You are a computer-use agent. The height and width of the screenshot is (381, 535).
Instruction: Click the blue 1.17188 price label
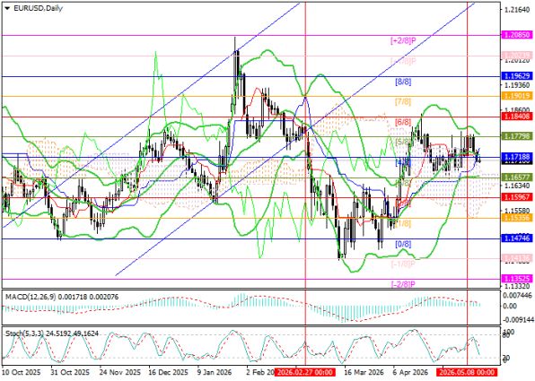(x=518, y=157)
